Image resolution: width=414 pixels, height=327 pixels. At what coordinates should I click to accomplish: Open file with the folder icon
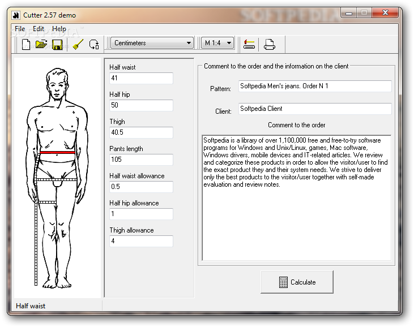tap(41, 44)
